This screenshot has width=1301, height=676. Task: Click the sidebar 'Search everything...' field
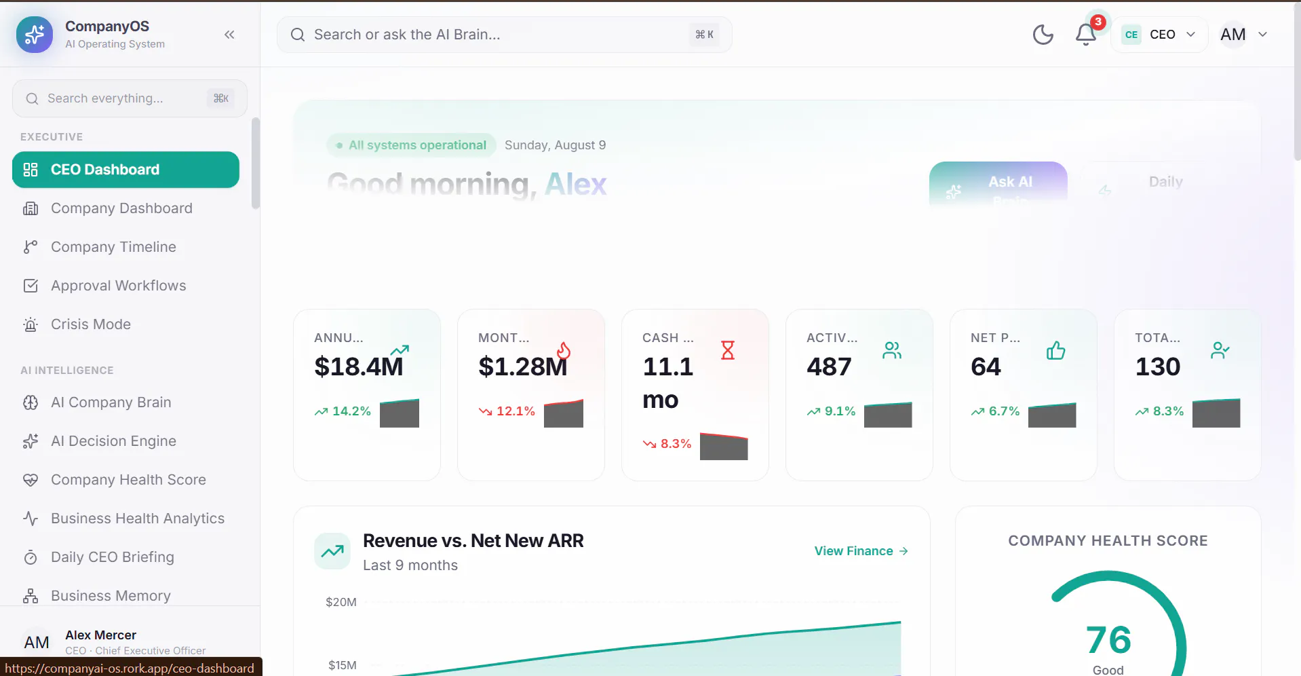[x=130, y=98]
